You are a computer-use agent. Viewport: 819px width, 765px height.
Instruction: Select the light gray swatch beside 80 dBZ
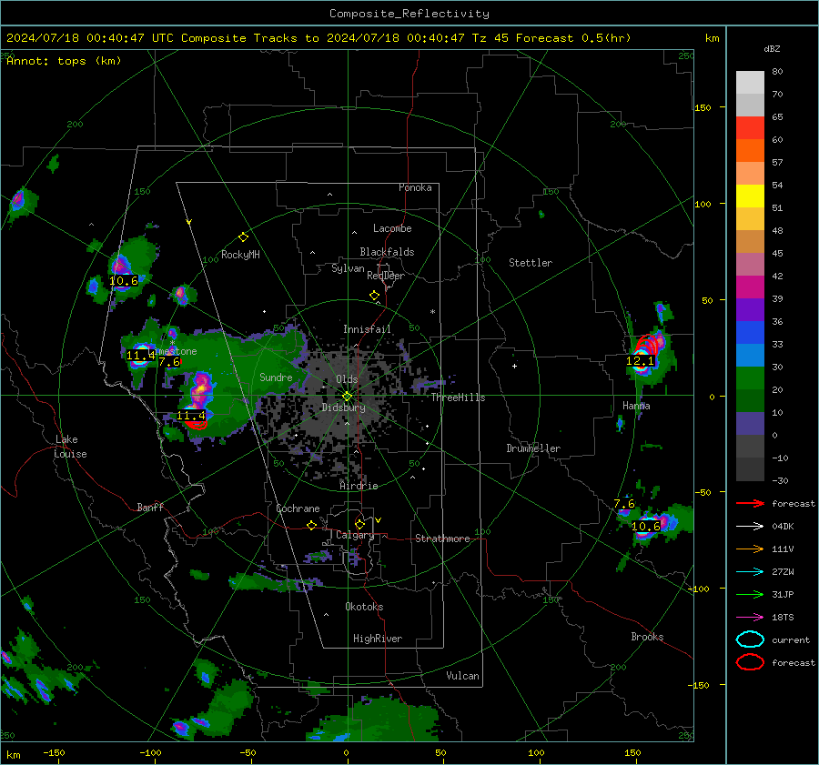click(x=750, y=83)
